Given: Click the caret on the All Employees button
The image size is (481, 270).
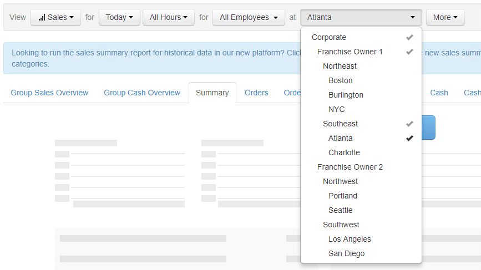Looking at the screenshot, I should pos(276,18).
